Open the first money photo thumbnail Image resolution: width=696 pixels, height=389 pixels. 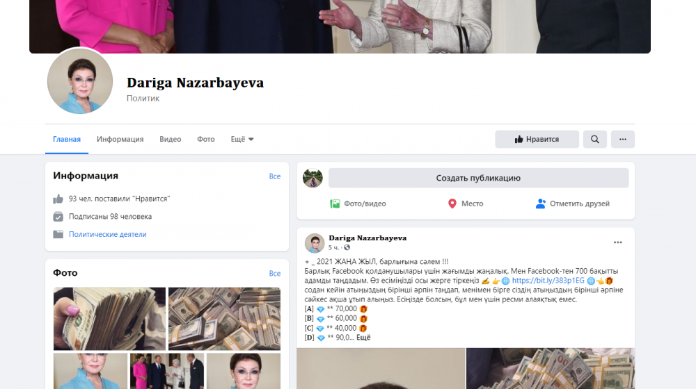coord(109,318)
